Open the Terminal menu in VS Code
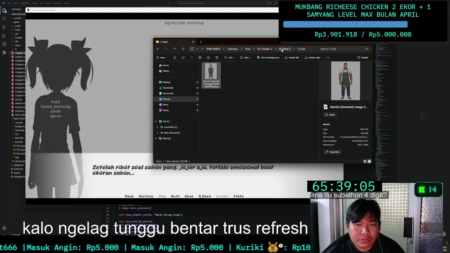This screenshot has height=253, width=450. 57,3
